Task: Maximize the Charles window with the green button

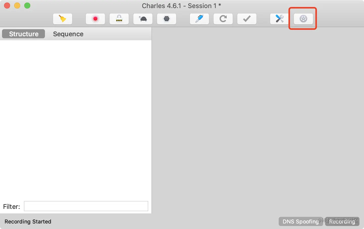Action: pyautogui.click(x=27, y=6)
